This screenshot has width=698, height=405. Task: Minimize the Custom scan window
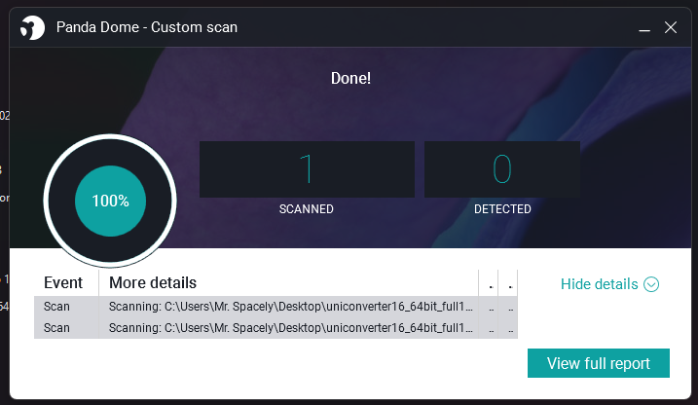click(x=644, y=28)
